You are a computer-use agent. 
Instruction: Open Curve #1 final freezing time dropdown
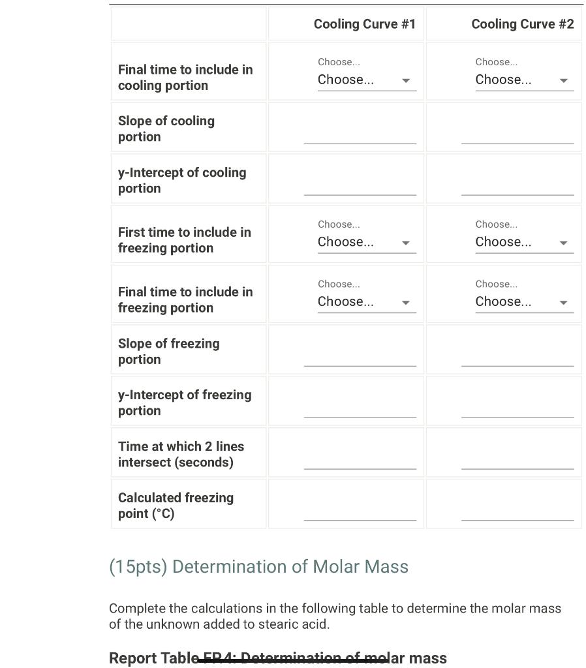pyautogui.click(x=367, y=301)
